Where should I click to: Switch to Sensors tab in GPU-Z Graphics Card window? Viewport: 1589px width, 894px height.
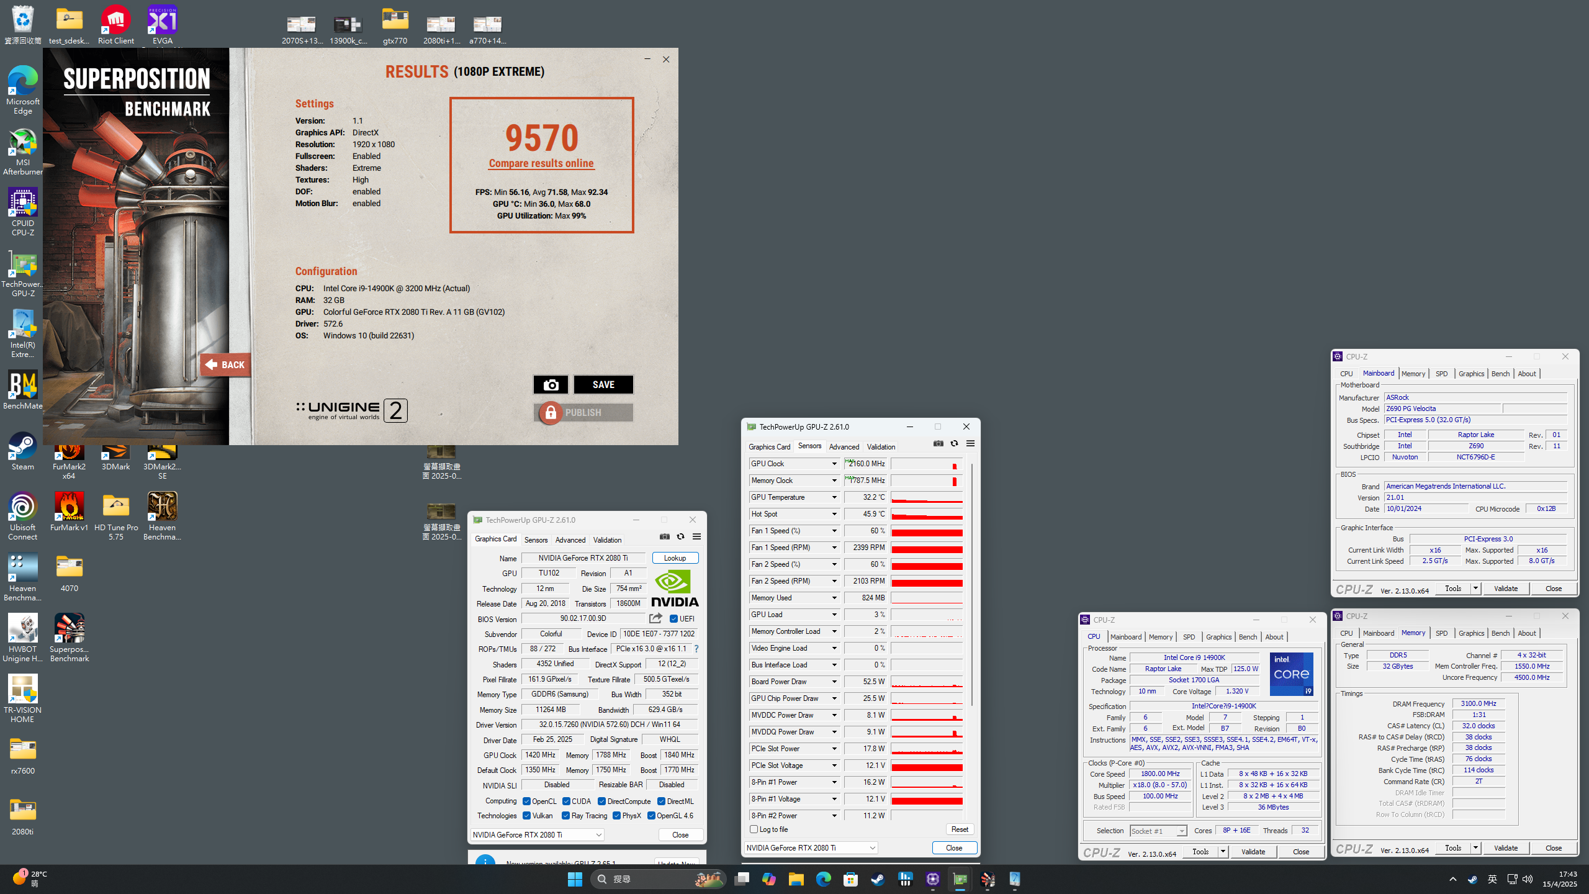(536, 540)
